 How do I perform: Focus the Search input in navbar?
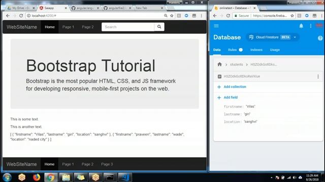click(128, 27)
